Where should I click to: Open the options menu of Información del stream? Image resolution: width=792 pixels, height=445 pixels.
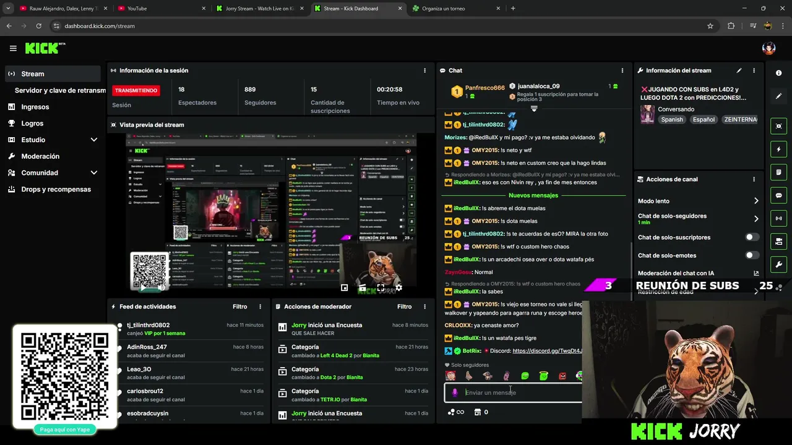tap(754, 70)
